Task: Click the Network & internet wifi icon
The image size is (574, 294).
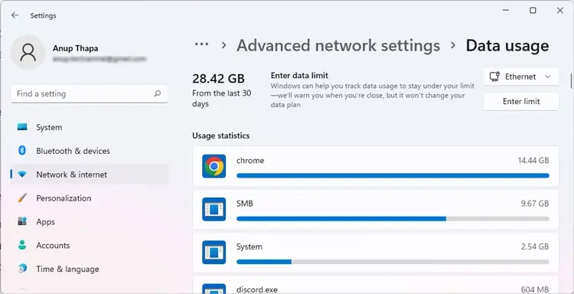Action: pyautogui.click(x=22, y=175)
